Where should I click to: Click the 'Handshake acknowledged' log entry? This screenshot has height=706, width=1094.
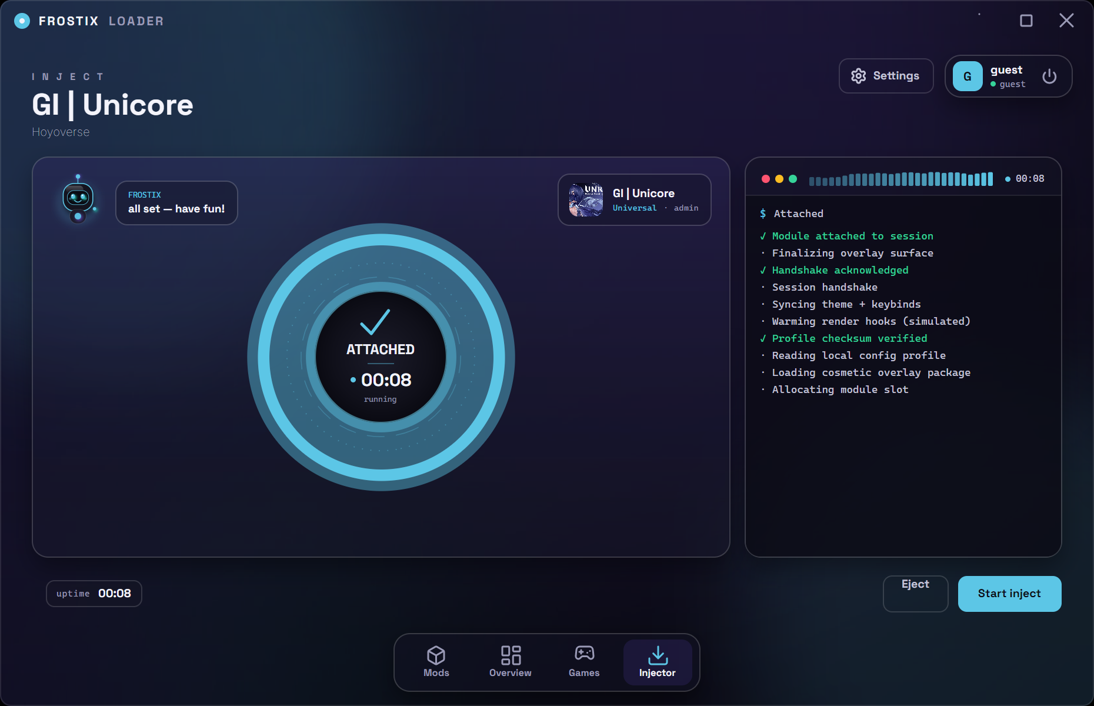[835, 270]
